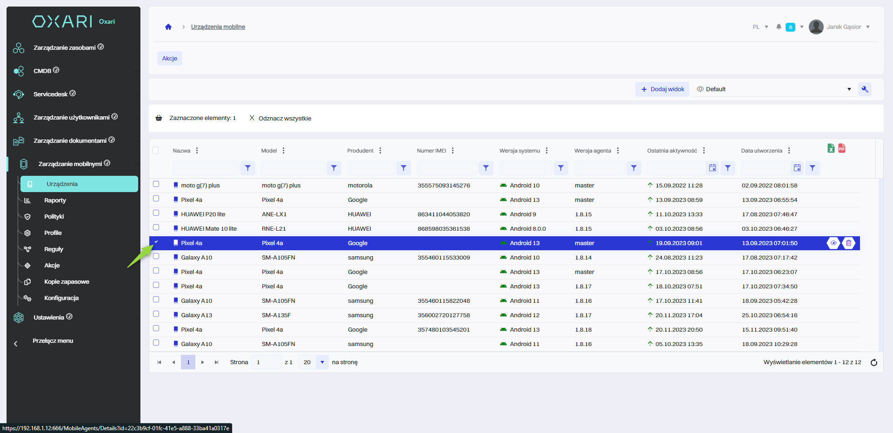The height and width of the screenshot is (433, 893).
Task: Go to Polityki in the sidebar
Action: [x=54, y=217]
